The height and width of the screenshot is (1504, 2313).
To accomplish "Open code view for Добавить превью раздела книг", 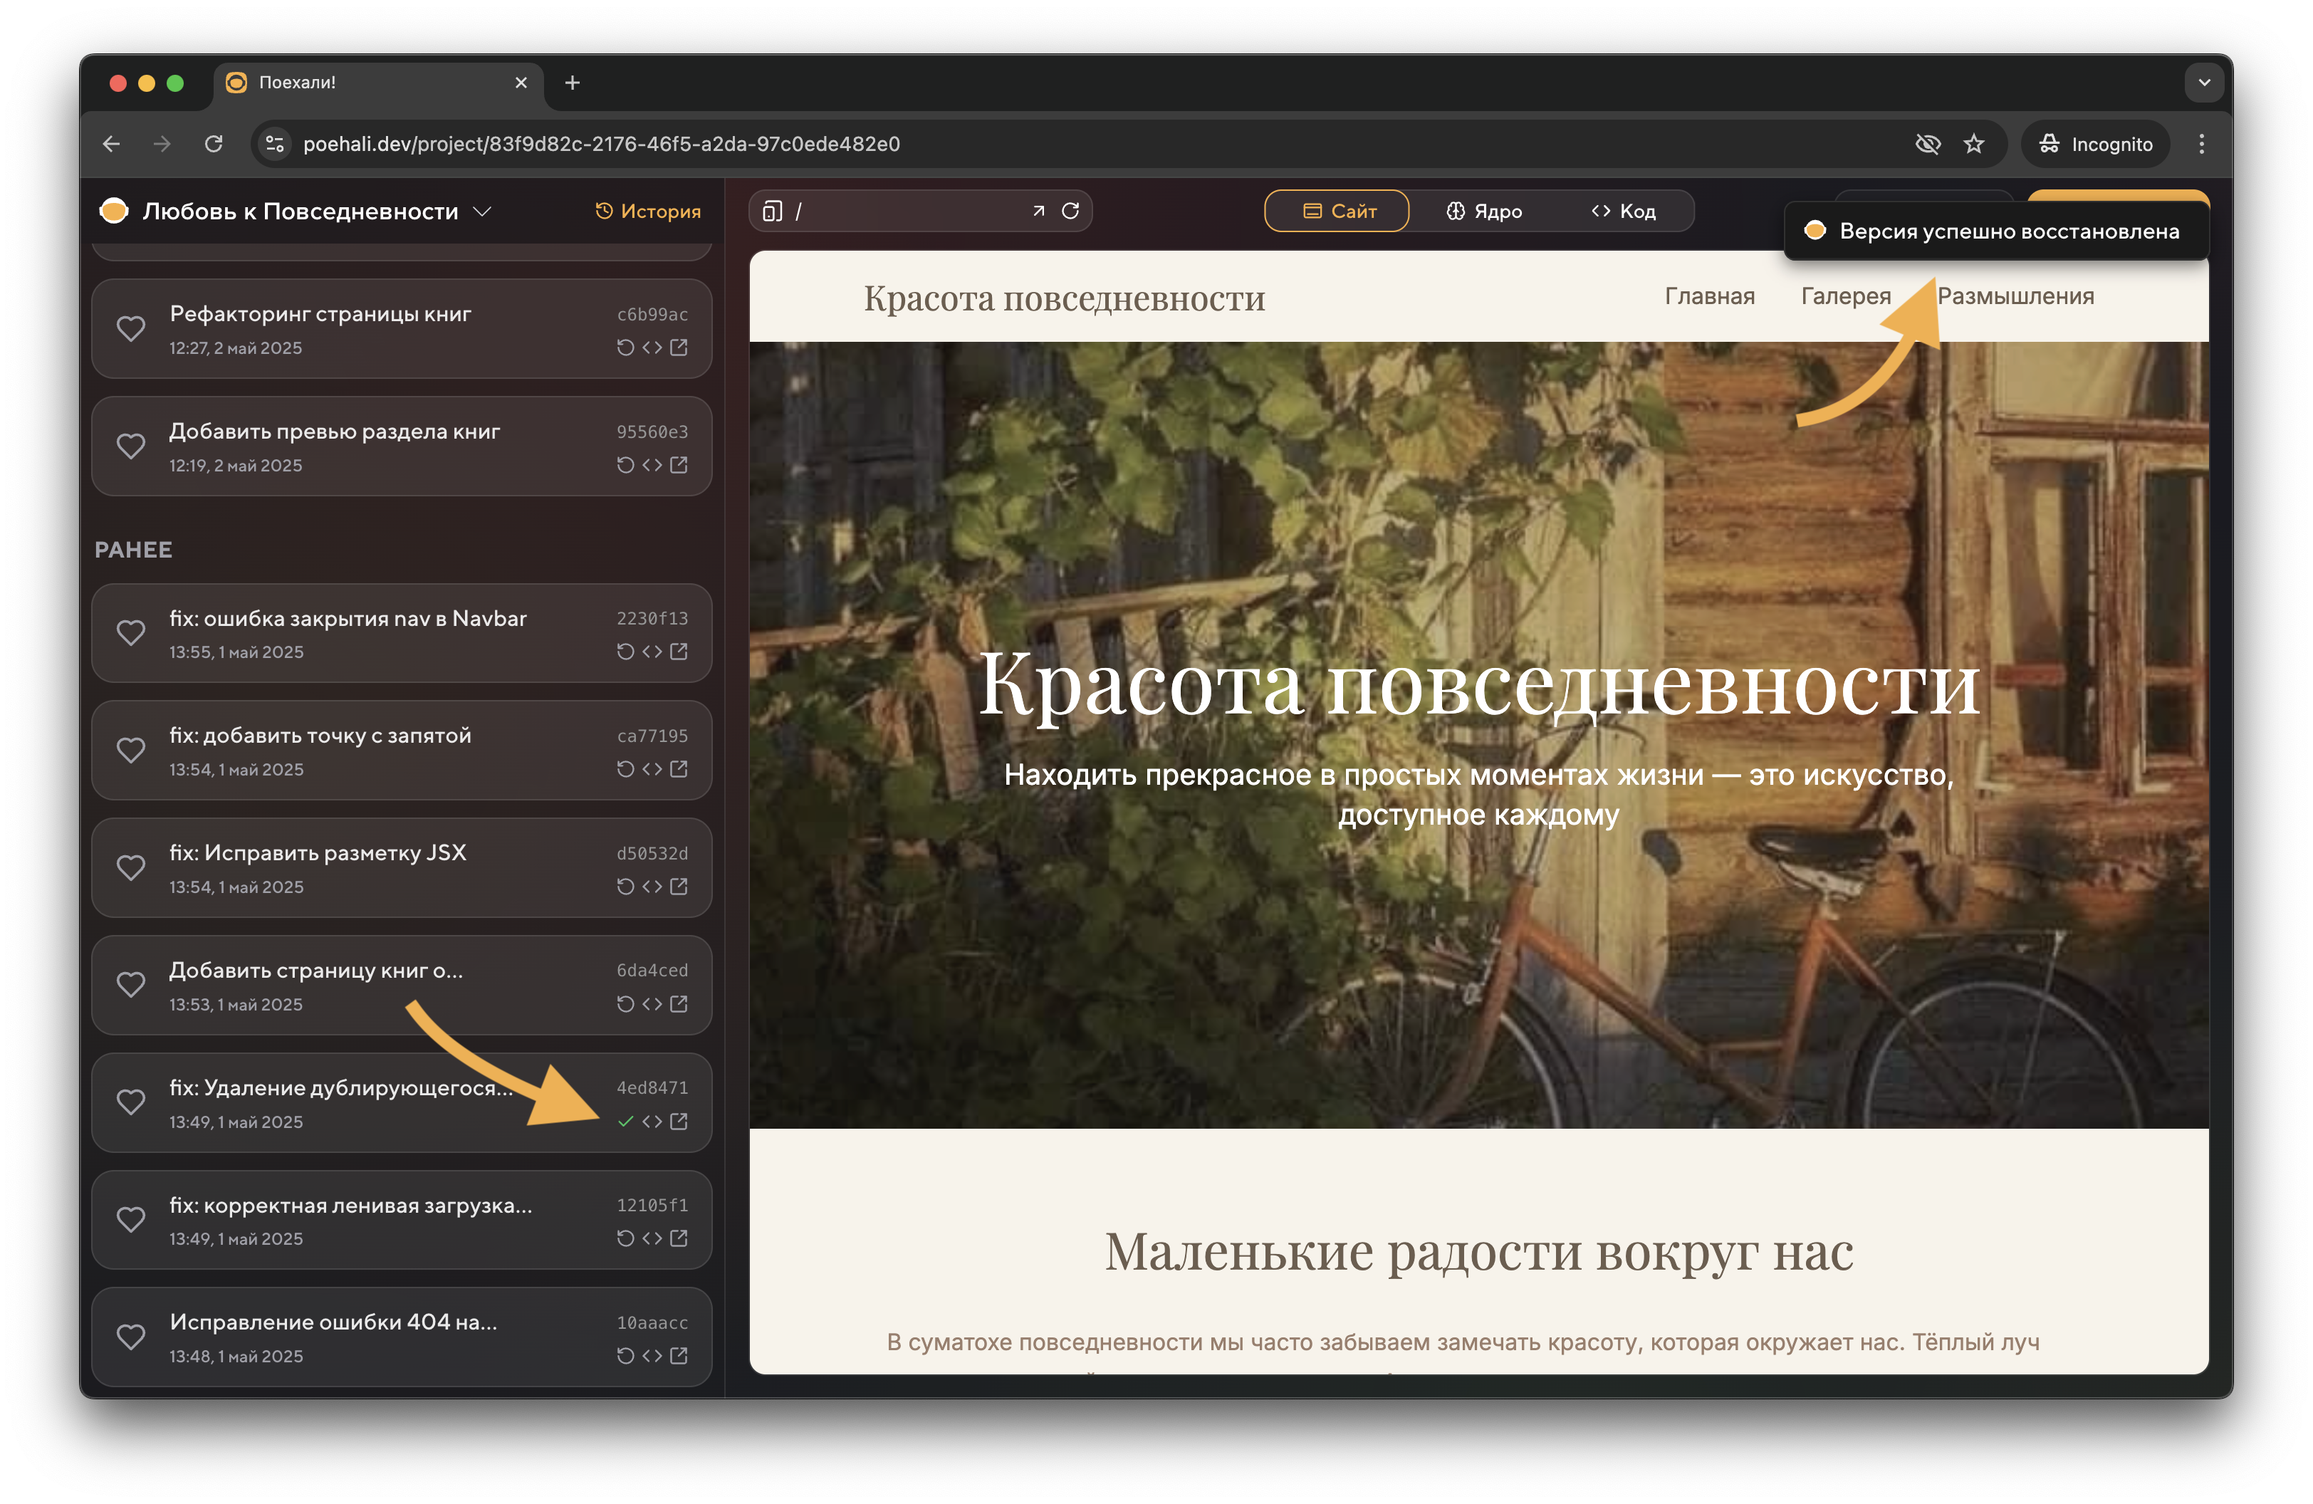I will click(652, 466).
